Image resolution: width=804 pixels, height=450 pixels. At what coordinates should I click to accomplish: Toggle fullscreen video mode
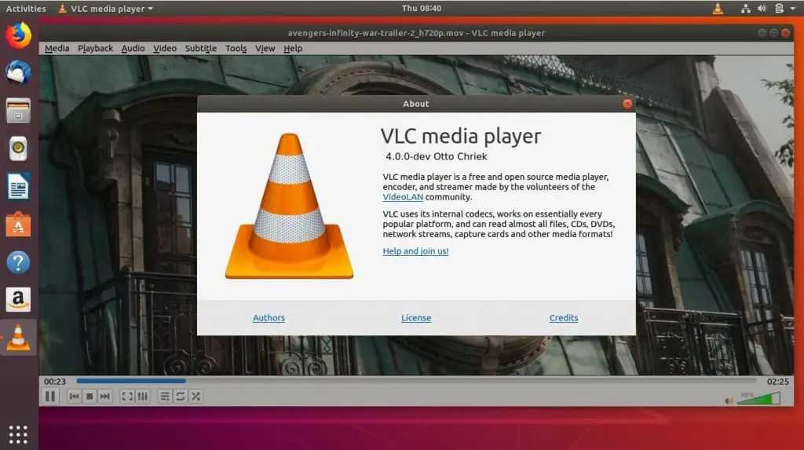tap(126, 396)
